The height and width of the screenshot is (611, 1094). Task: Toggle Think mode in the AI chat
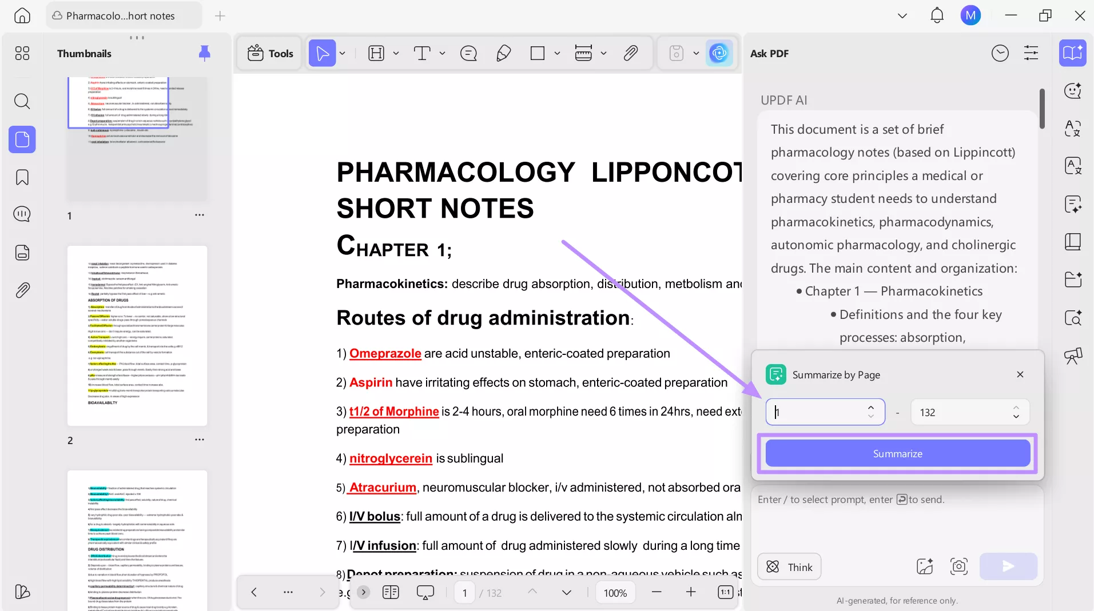pos(789,566)
